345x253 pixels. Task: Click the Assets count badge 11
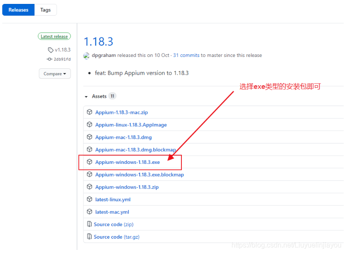[112, 96]
